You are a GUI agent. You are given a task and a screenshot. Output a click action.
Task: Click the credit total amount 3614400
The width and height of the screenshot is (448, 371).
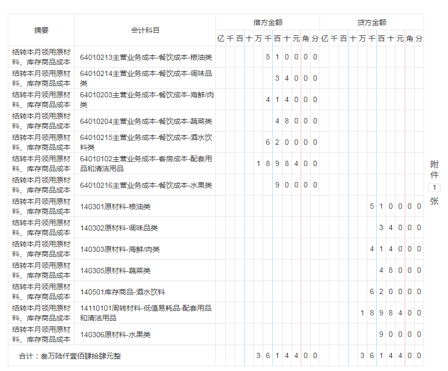pos(391,355)
